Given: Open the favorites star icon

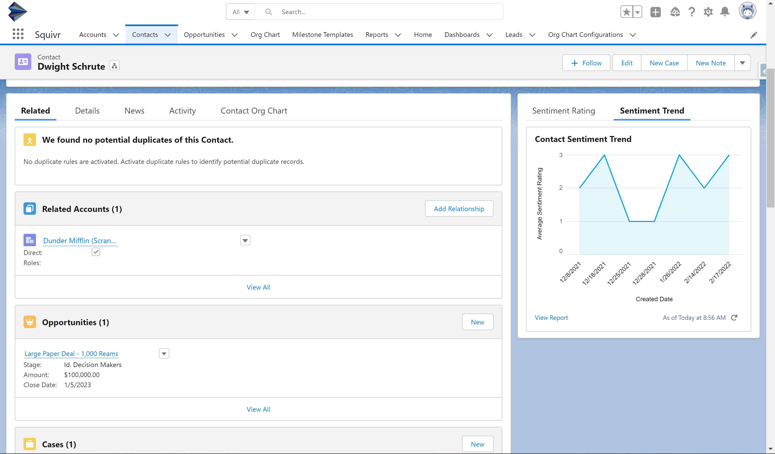Looking at the screenshot, I should (626, 12).
